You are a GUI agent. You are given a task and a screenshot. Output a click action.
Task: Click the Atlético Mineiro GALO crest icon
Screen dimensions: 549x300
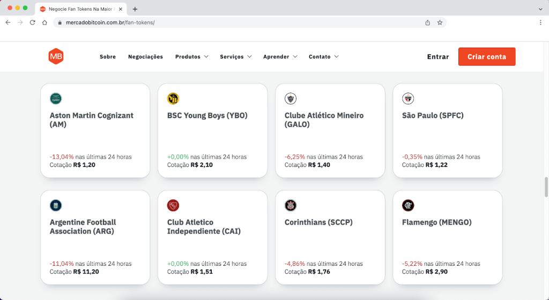point(291,98)
